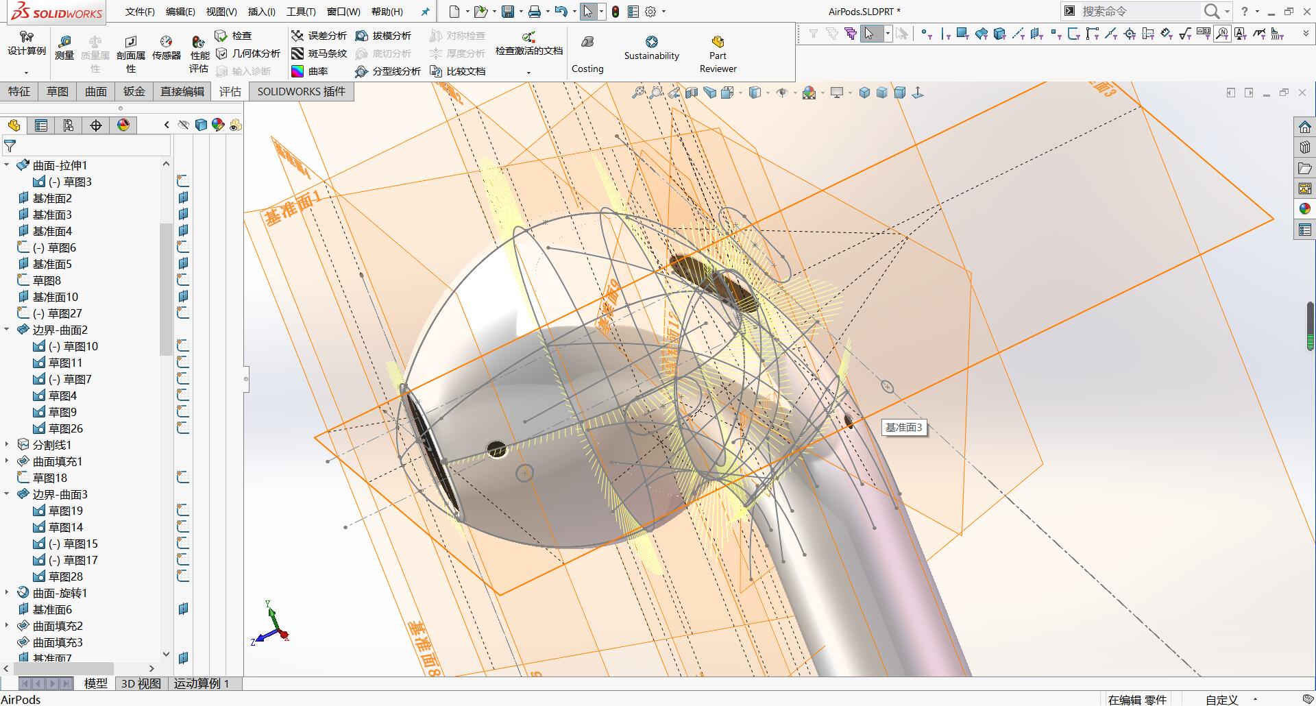1316x706 pixels.
Task: Toggle 基准面6 visibility in display pane
Action: click(x=183, y=609)
